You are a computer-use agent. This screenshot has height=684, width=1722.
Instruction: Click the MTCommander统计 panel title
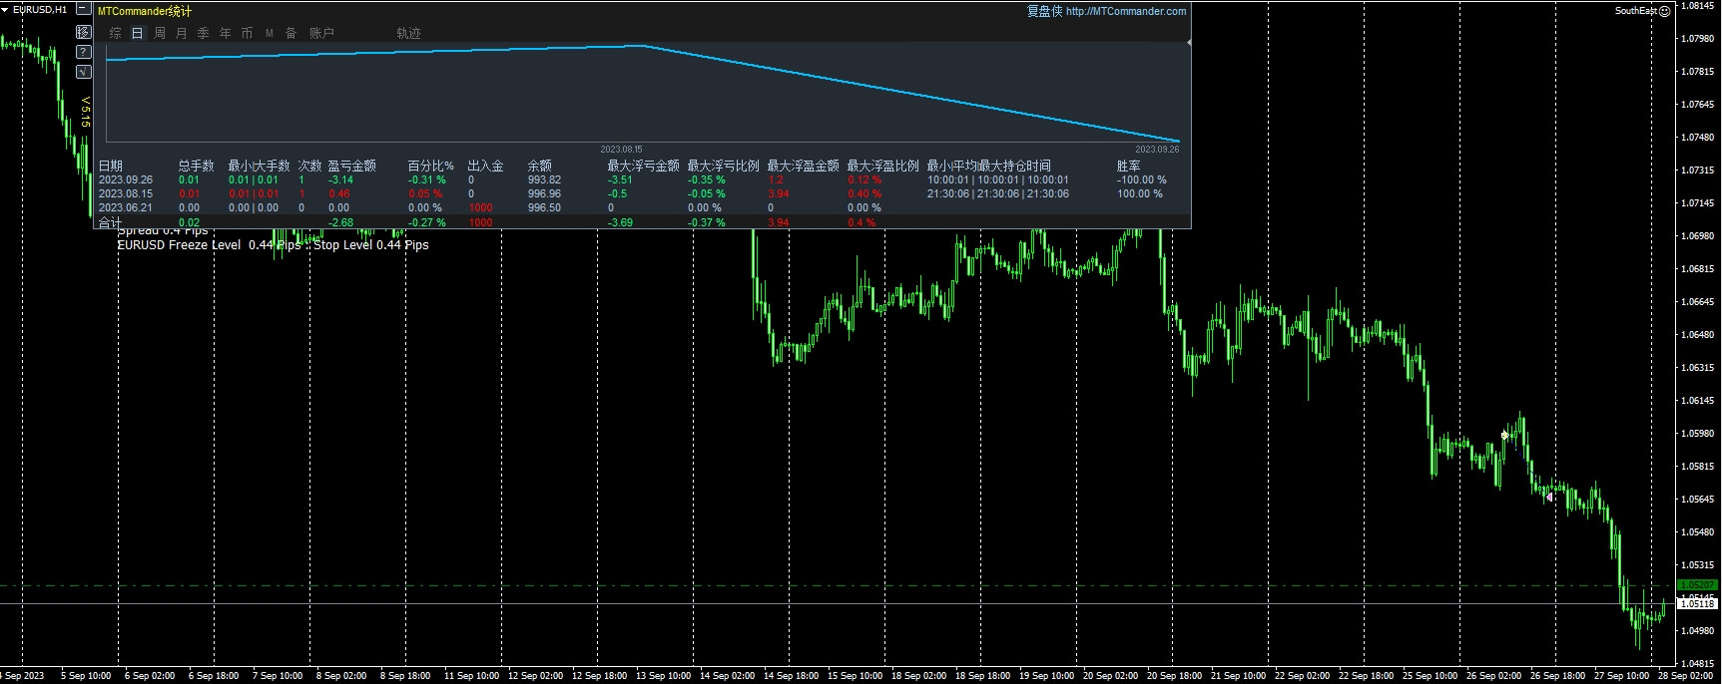(145, 11)
